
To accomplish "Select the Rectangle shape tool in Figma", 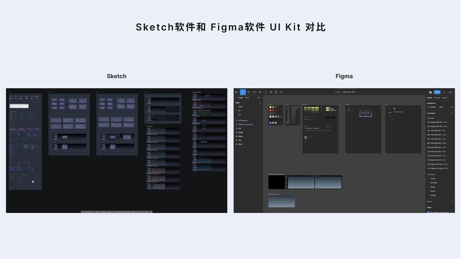I will (254, 92).
